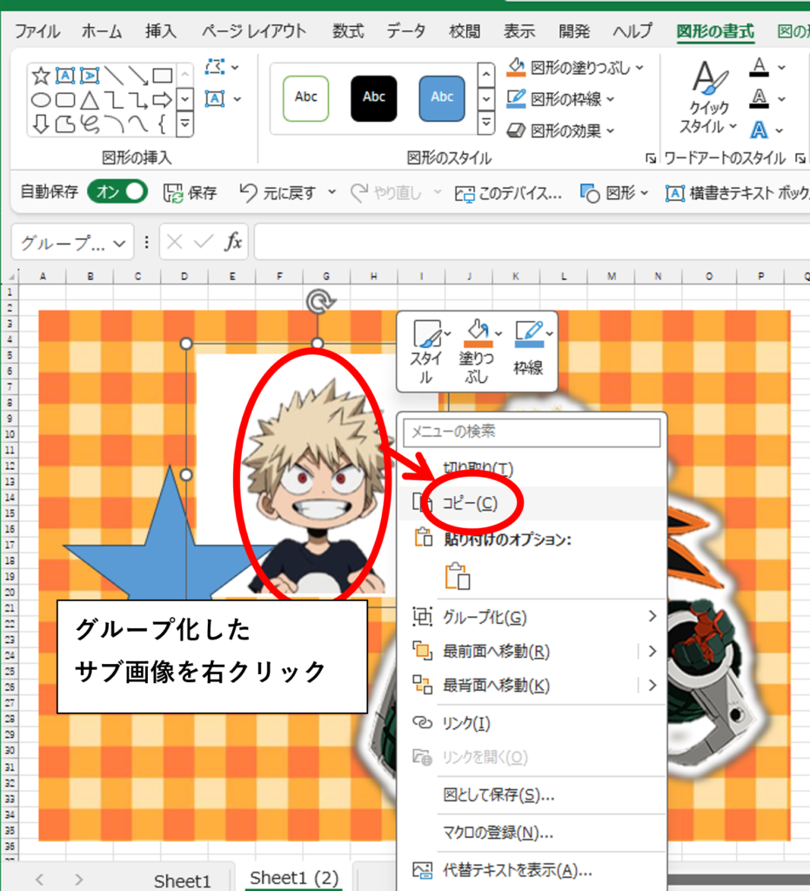Open the ファイル tab

[37, 30]
